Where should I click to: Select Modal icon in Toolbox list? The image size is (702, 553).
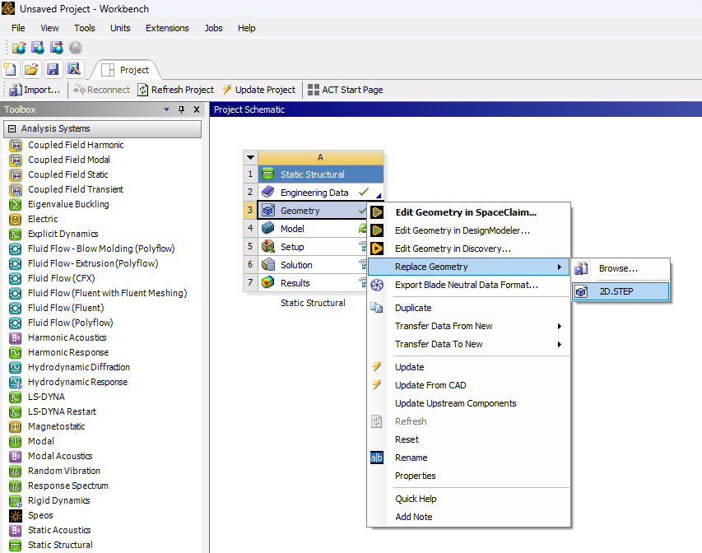click(x=15, y=441)
